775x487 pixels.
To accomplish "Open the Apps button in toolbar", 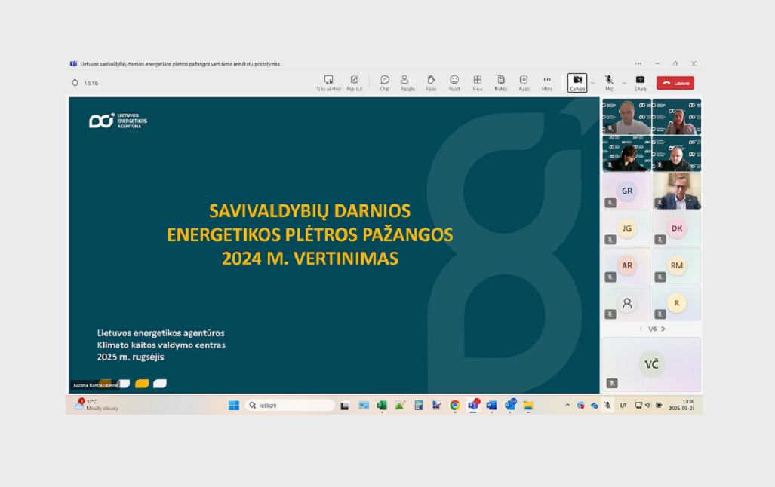I will click(524, 83).
